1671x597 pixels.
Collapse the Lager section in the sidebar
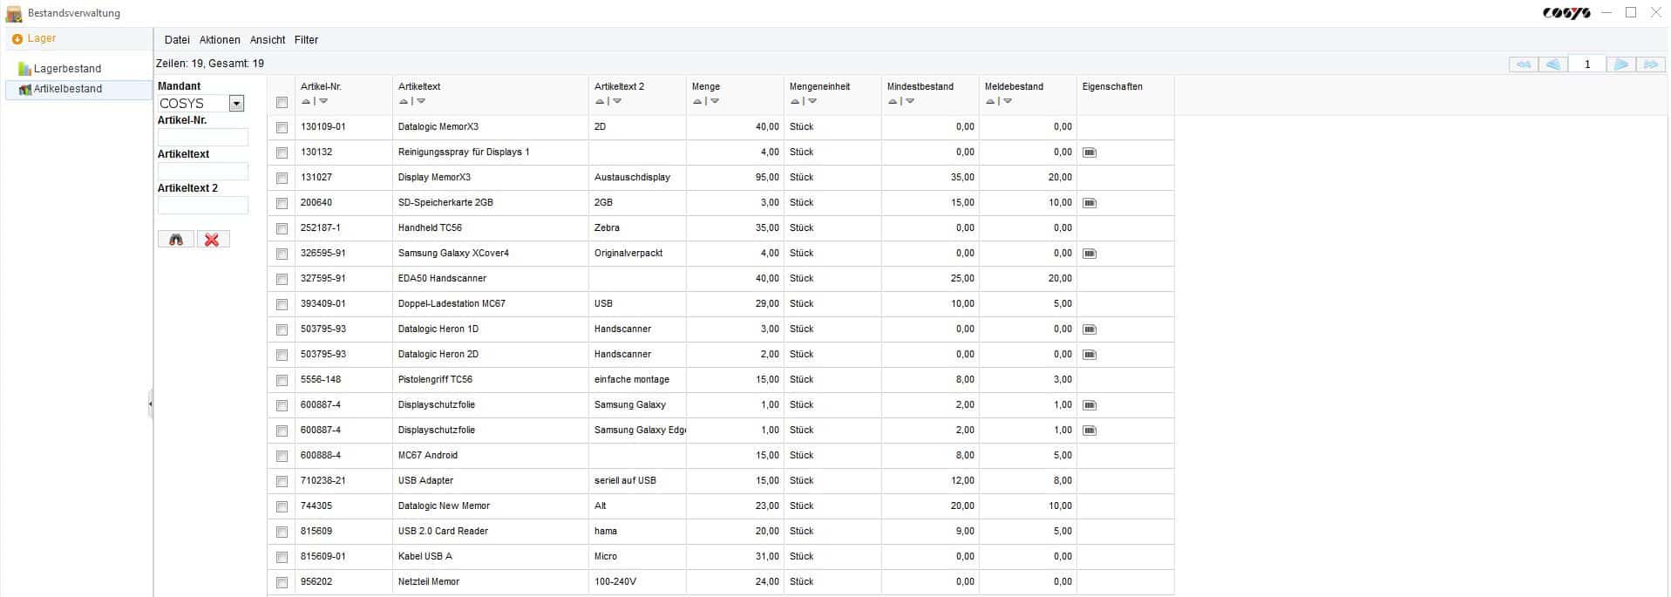click(17, 39)
